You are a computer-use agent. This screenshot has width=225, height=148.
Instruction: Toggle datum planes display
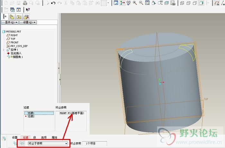[217, 3]
